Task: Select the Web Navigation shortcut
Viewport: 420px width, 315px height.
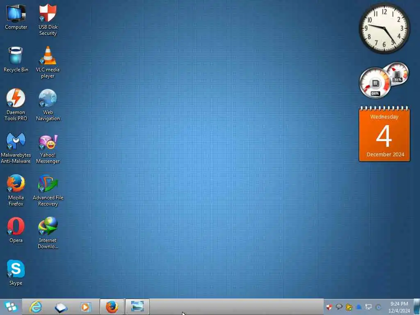Action: click(48, 105)
